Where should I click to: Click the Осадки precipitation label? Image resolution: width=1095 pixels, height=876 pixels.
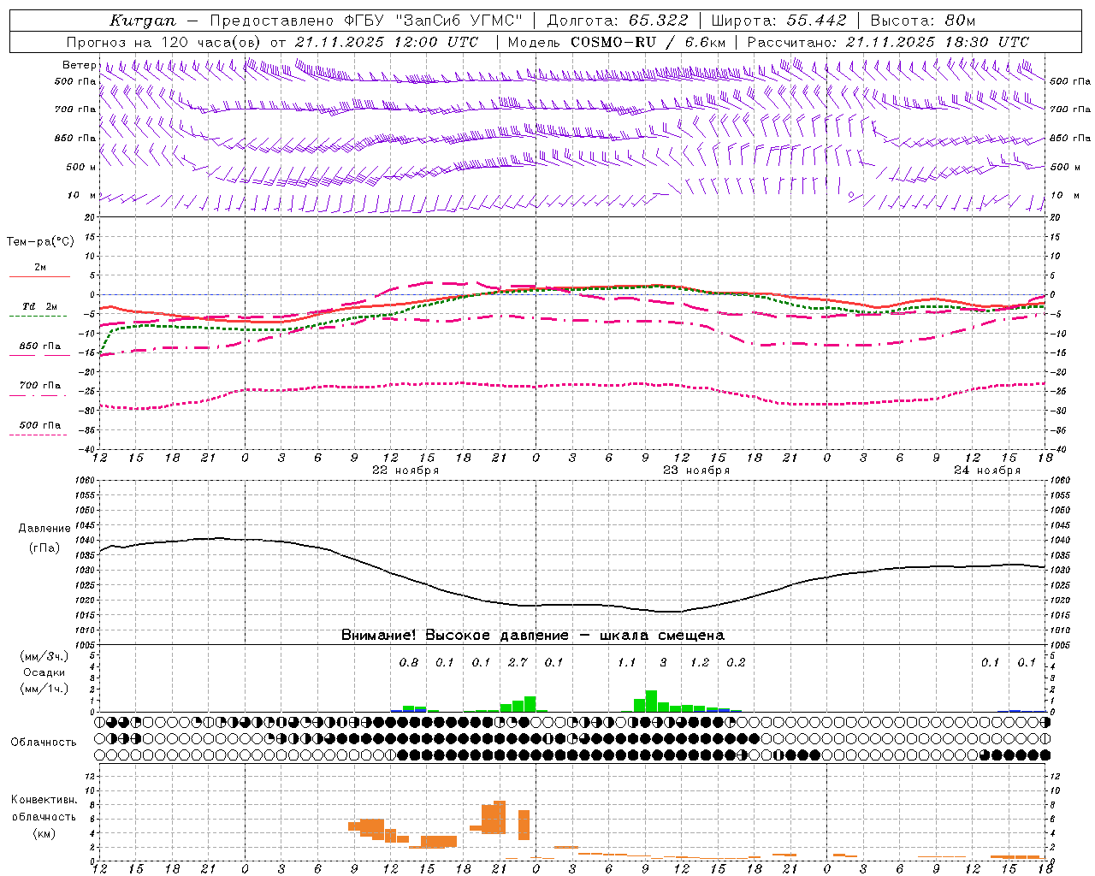(44, 672)
